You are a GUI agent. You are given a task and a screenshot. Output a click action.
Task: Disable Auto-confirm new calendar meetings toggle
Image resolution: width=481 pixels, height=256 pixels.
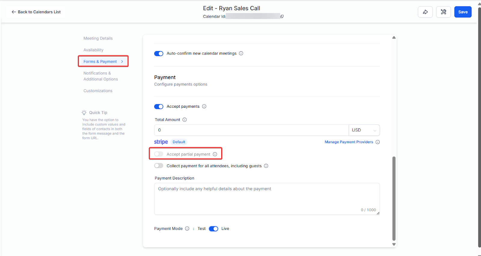pos(159,53)
